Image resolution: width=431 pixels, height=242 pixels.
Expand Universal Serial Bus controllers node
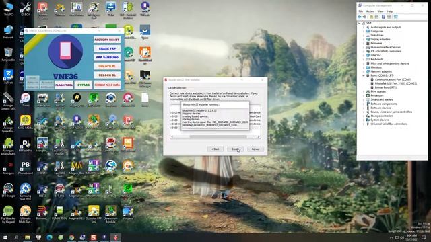point(364,124)
